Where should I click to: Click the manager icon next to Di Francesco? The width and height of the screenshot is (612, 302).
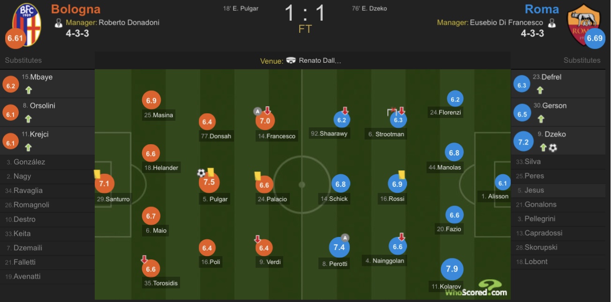552,22
